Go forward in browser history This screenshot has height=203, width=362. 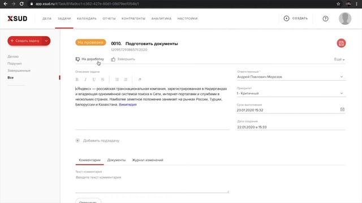click(14, 4)
